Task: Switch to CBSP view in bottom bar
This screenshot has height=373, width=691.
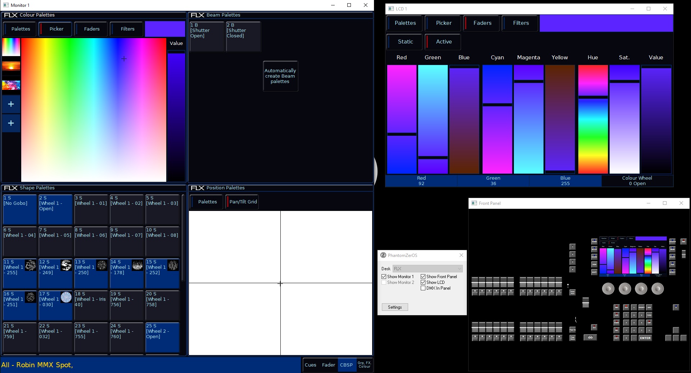Action: pos(346,365)
